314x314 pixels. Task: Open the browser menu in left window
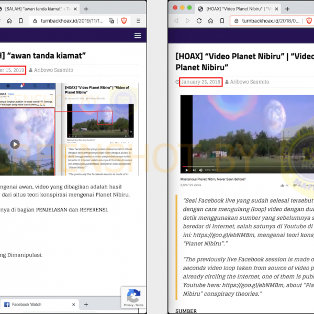[138, 21]
